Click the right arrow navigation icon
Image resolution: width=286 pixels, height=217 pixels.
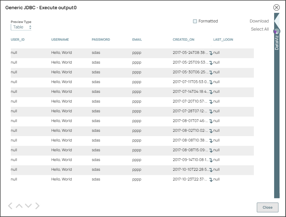pos(37,206)
